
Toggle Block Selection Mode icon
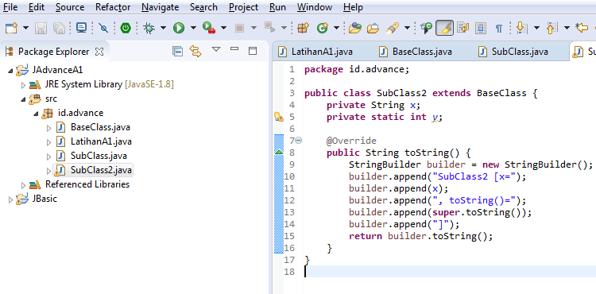tap(481, 28)
